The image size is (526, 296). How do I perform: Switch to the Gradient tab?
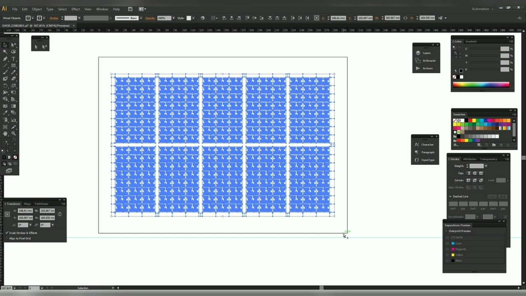pyautogui.click(x=471, y=42)
